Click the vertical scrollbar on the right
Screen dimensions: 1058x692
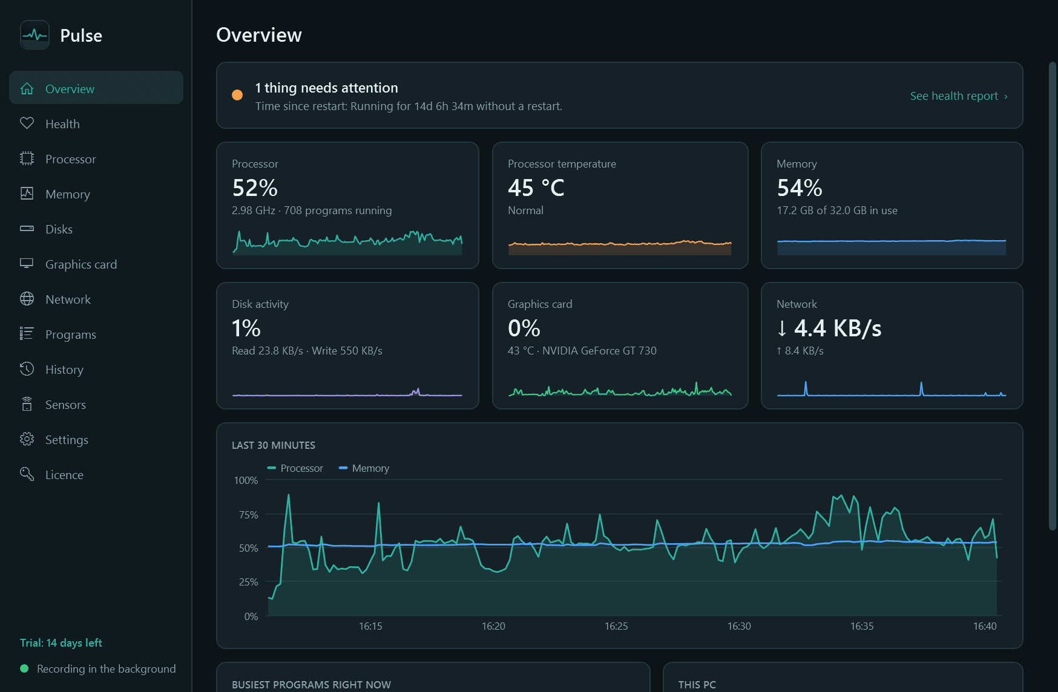(1053, 296)
